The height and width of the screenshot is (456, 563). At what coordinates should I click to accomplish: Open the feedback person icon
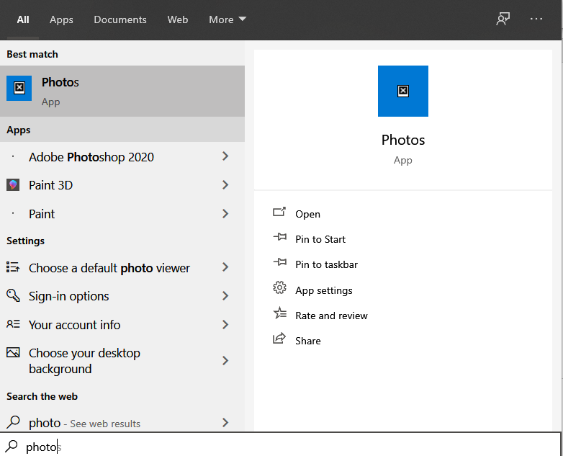[503, 19]
